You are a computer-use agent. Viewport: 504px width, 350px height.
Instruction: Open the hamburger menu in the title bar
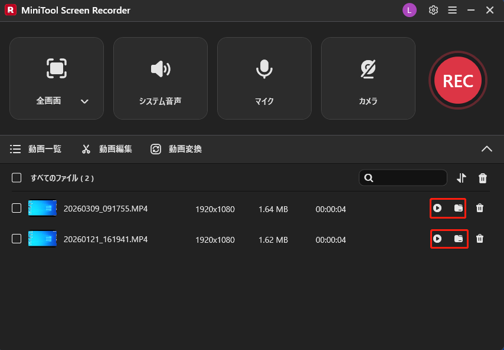point(452,10)
